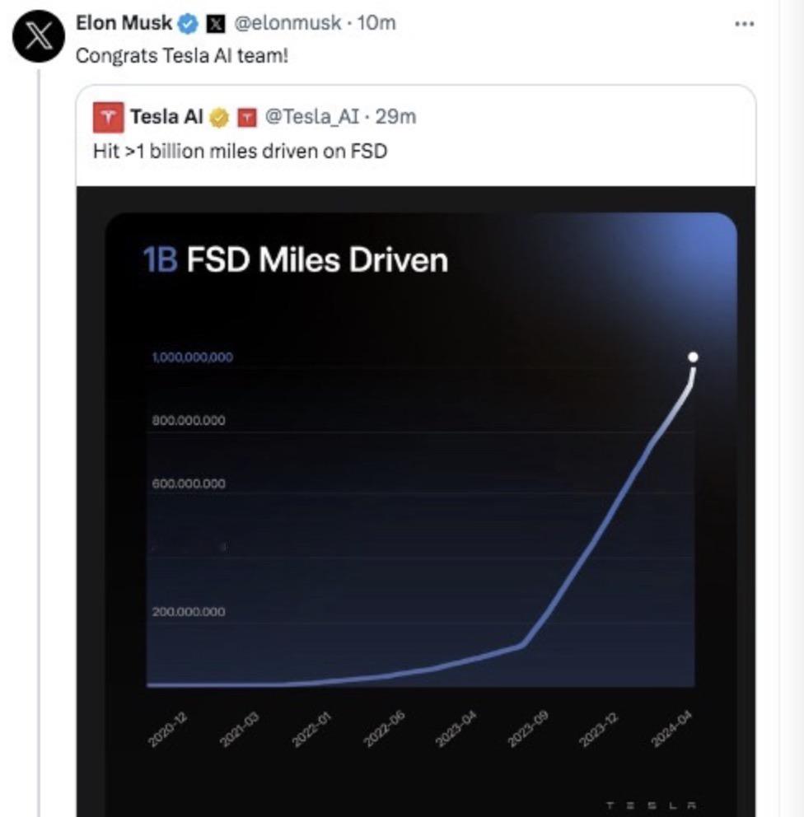Screen dimensions: 804x817
Task: Open the @Tesla_AI handle link
Action: point(312,117)
